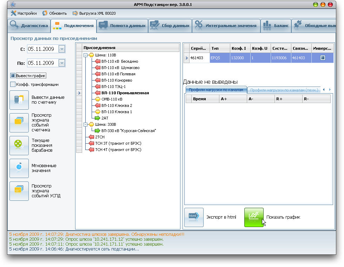Switch to the Баланс tab
Viewport: 344px width, 267px height.
pos(276,26)
